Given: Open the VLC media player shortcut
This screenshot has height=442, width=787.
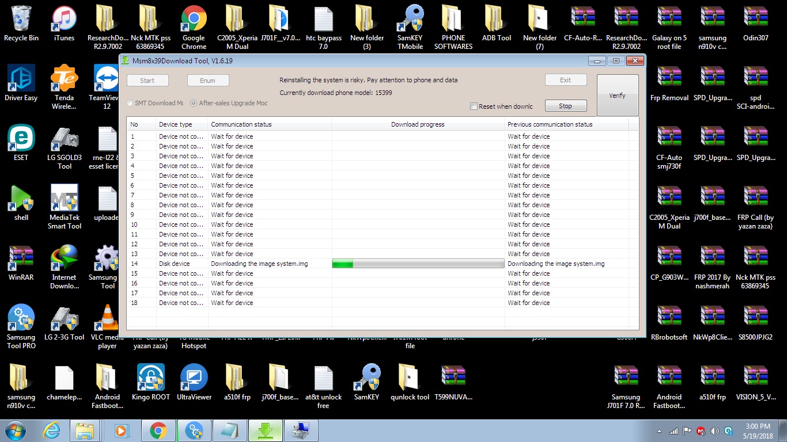Looking at the screenshot, I should point(107,327).
